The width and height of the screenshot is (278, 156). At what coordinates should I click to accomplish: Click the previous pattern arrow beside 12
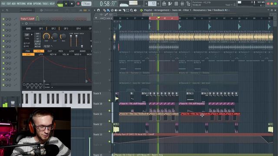point(146,3)
